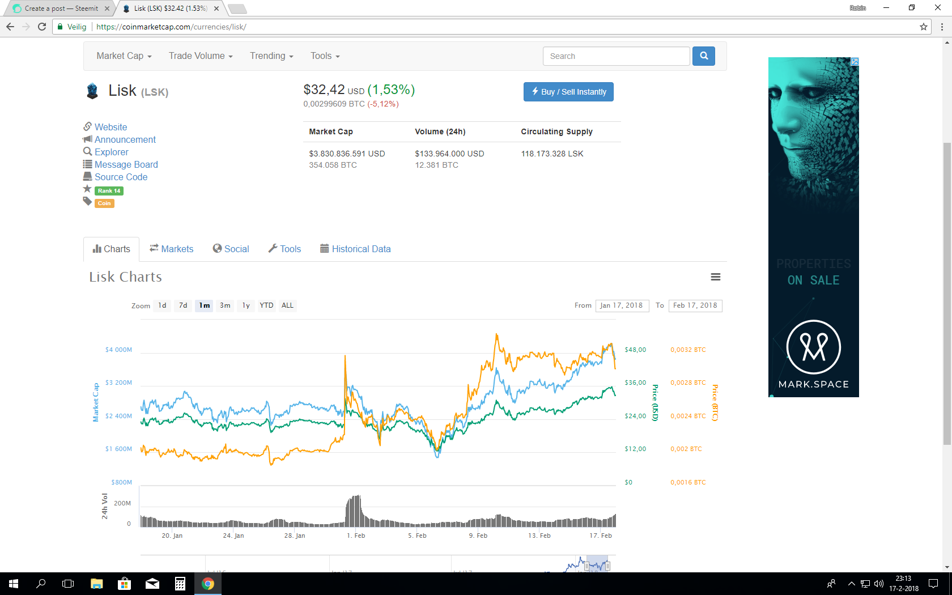Click the chart To date field
Screen dimensions: 952x595
click(695, 305)
